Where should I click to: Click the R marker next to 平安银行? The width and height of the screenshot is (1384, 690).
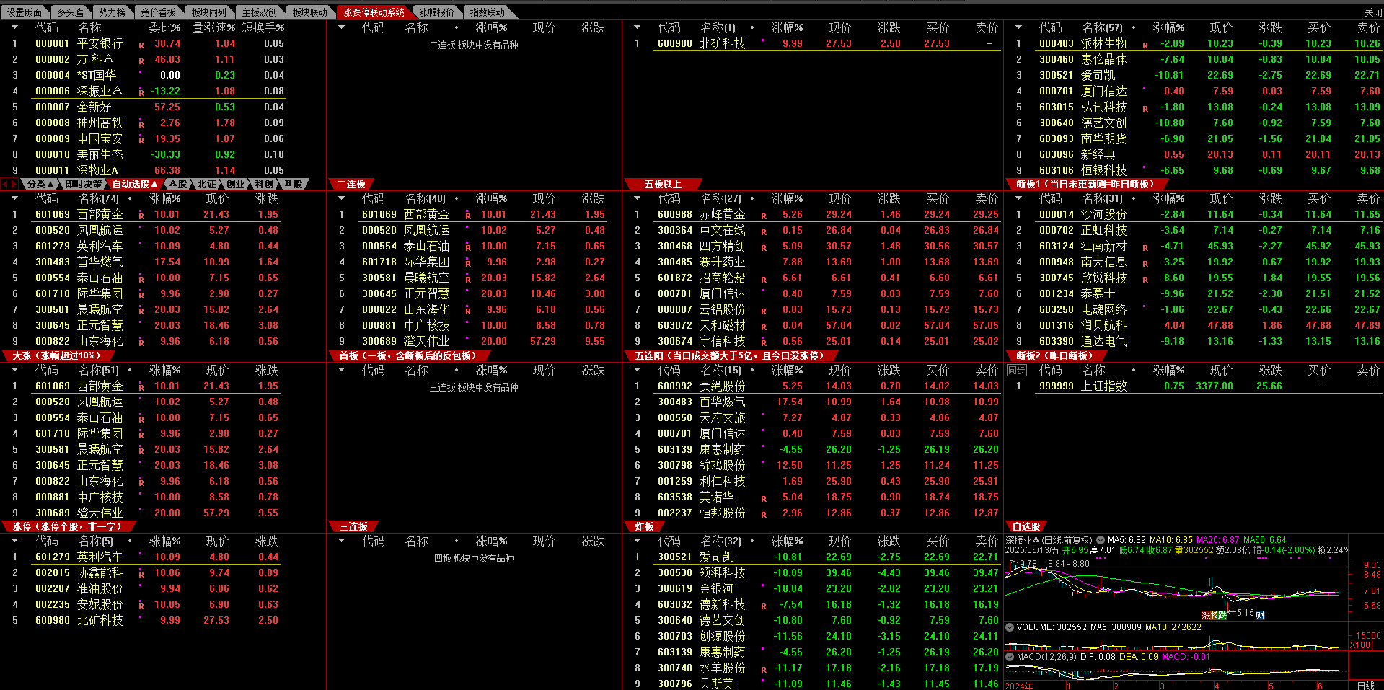point(141,45)
